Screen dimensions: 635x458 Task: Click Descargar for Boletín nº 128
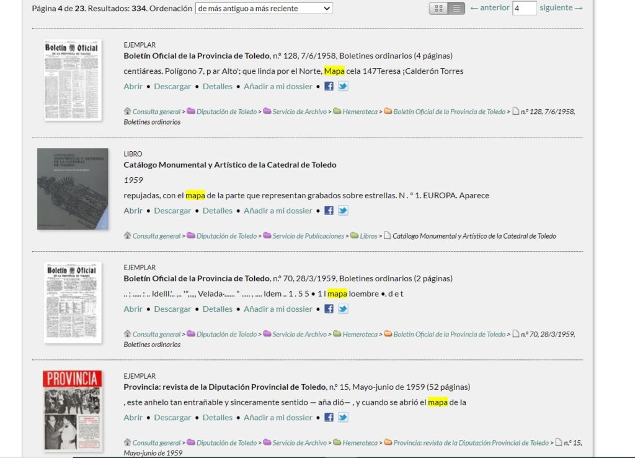(x=172, y=86)
